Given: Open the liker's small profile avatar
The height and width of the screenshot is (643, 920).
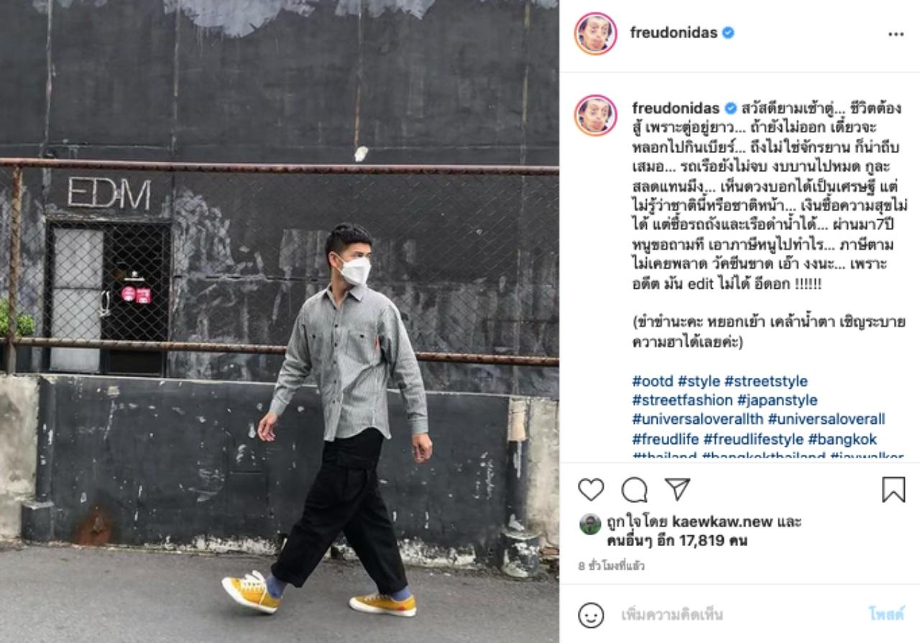Looking at the screenshot, I should [589, 524].
